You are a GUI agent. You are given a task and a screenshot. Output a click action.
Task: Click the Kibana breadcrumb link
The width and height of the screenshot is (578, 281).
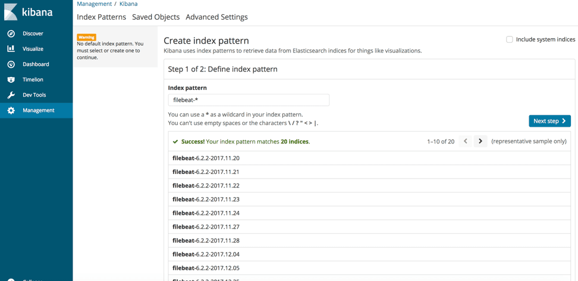[x=128, y=4]
